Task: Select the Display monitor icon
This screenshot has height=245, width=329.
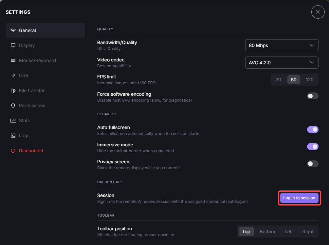Action: pos(13,45)
